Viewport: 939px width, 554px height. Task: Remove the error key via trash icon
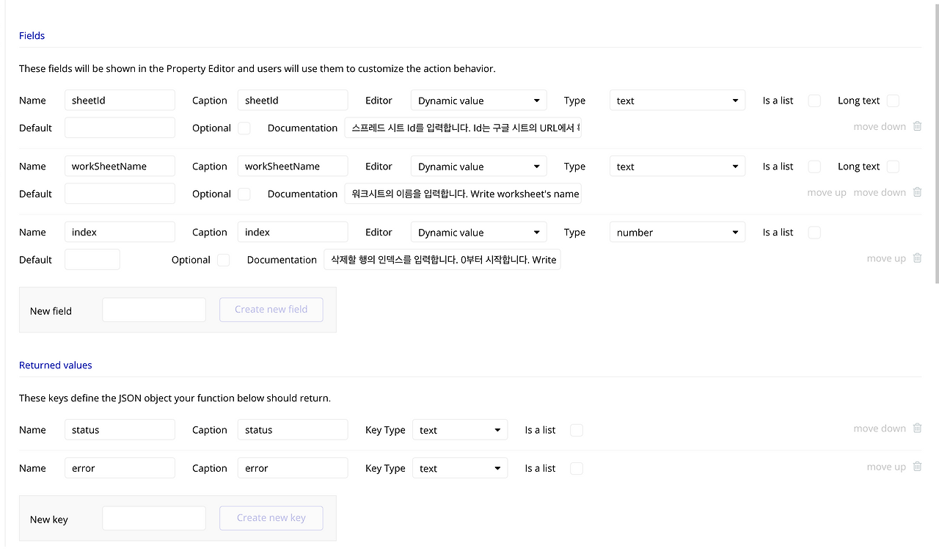(917, 467)
